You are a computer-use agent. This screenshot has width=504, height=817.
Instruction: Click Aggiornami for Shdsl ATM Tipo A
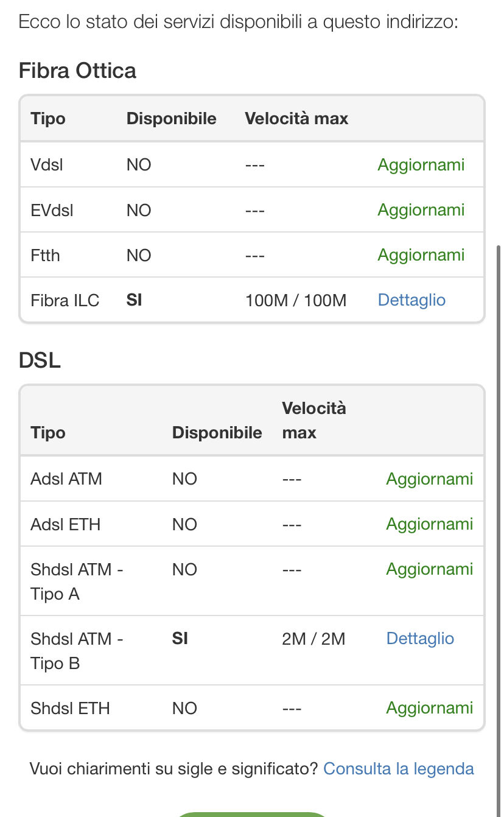tap(429, 569)
